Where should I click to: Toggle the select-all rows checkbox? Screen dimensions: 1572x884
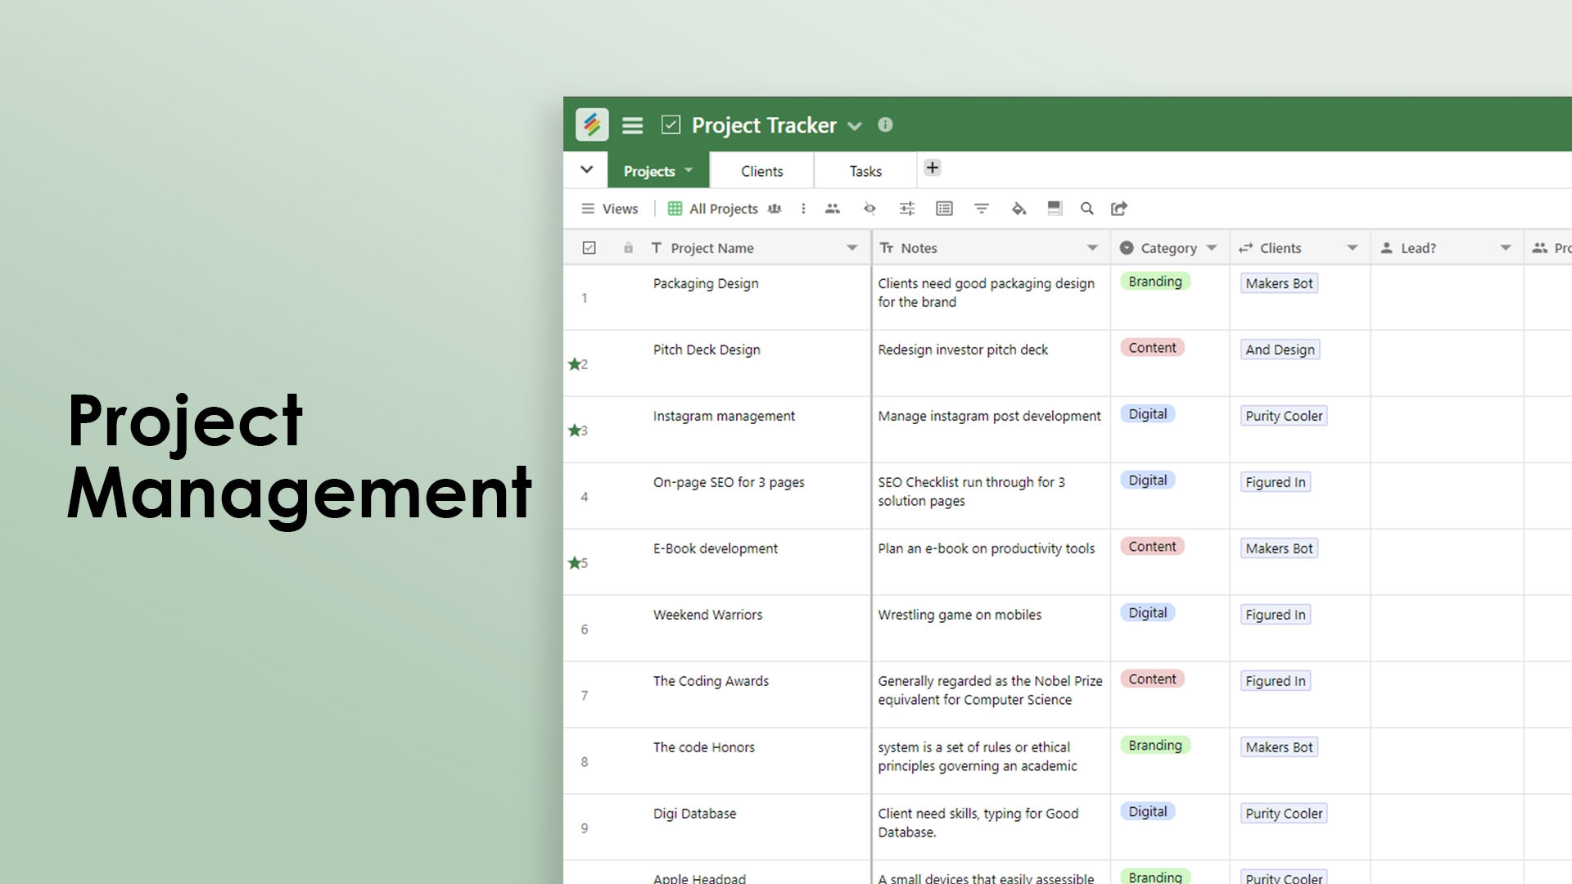589,248
